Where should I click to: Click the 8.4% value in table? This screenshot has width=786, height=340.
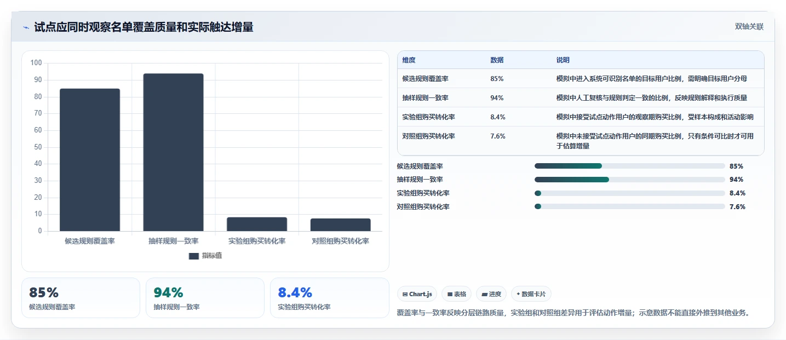(498, 117)
